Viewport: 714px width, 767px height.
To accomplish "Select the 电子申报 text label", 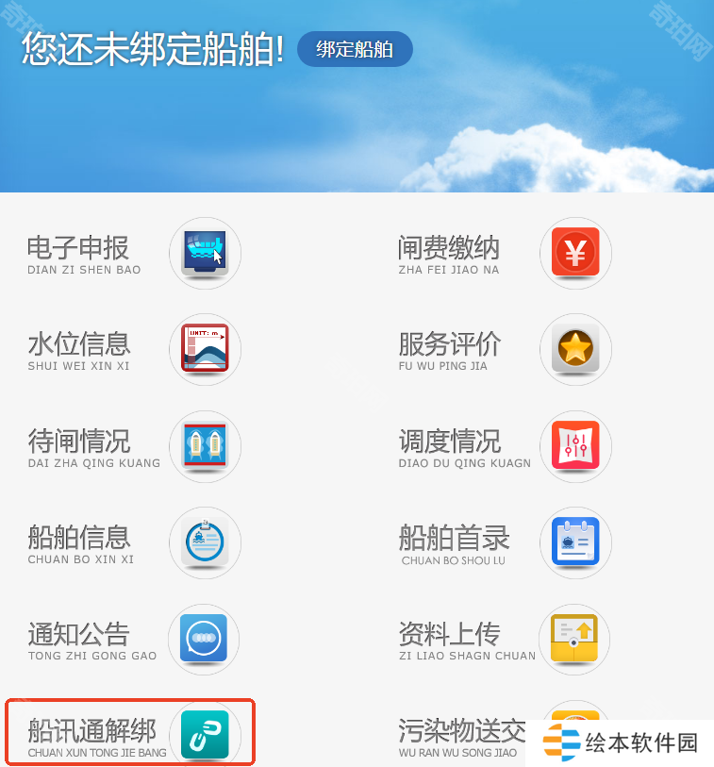I will click(78, 247).
